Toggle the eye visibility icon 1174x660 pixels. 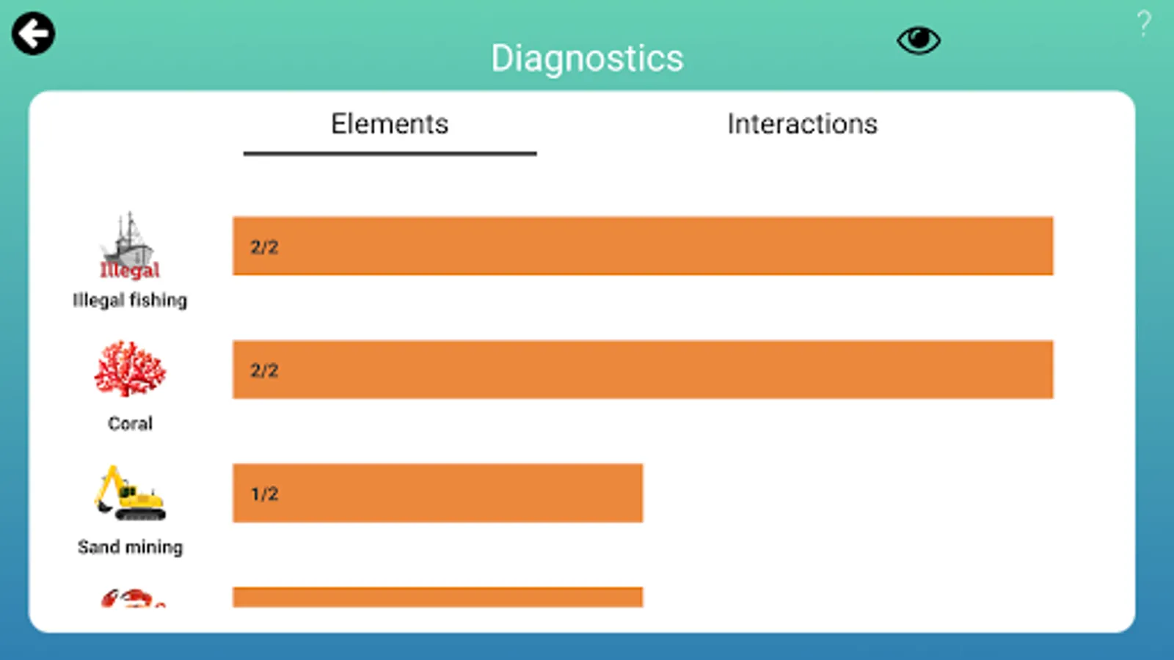pyautogui.click(x=918, y=40)
